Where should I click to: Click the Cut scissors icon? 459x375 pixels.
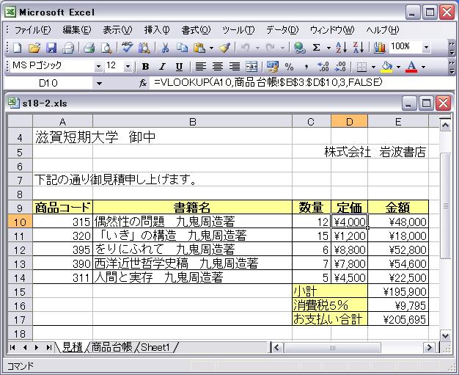(165, 48)
